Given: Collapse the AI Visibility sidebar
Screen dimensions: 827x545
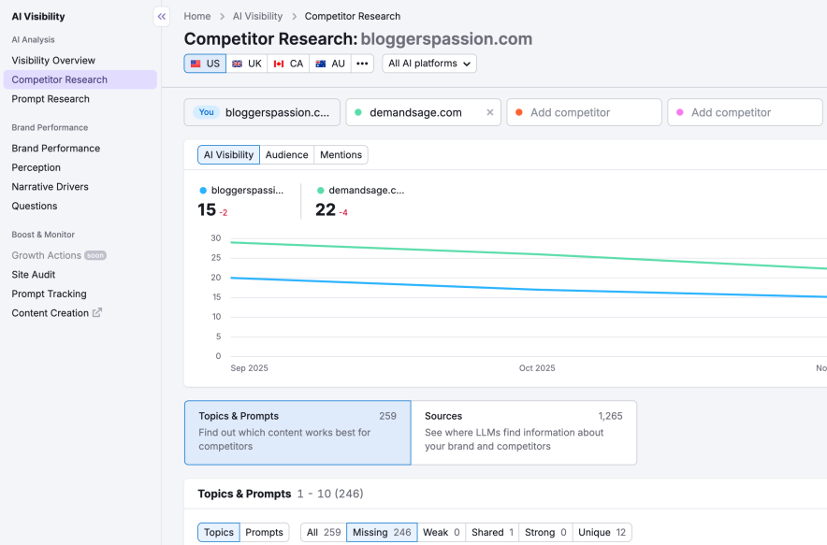Looking at the screenshot, I should [x=160, y=16].
